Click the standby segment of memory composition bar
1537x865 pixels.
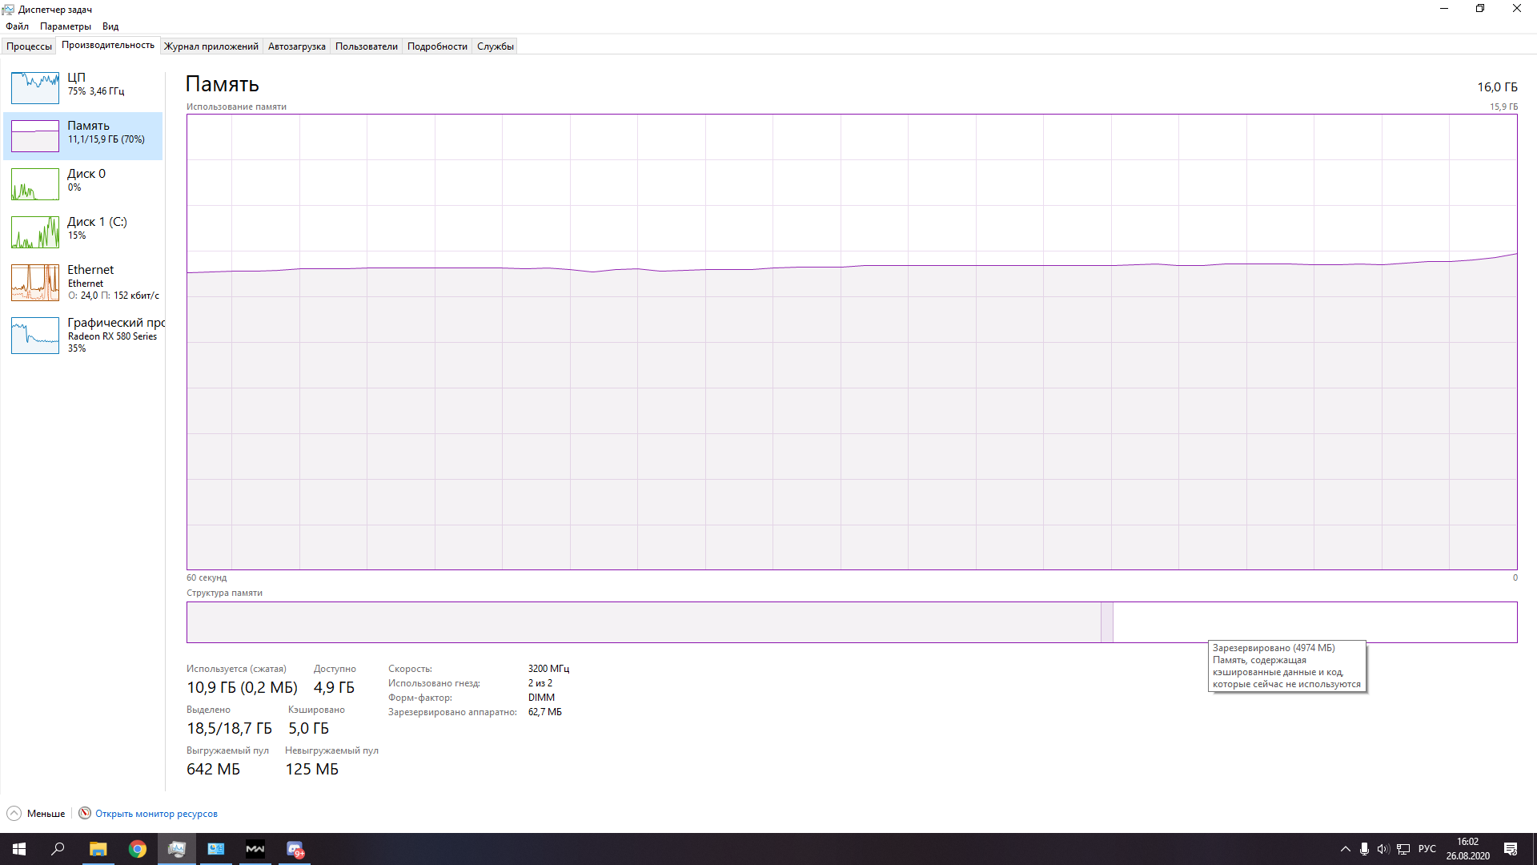1314,622
